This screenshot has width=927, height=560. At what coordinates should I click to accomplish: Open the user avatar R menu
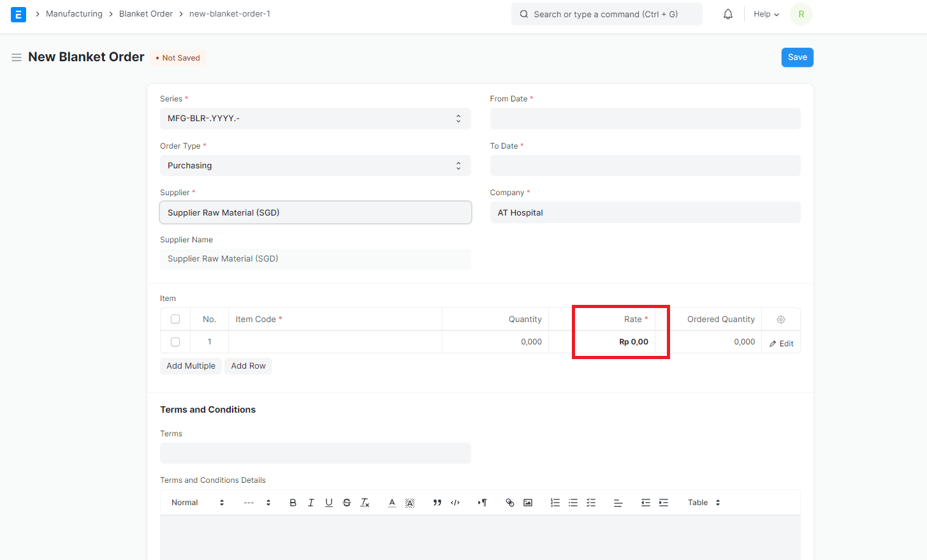[x=801, y=14]
